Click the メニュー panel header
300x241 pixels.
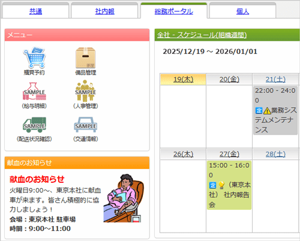tap(77, 35)
